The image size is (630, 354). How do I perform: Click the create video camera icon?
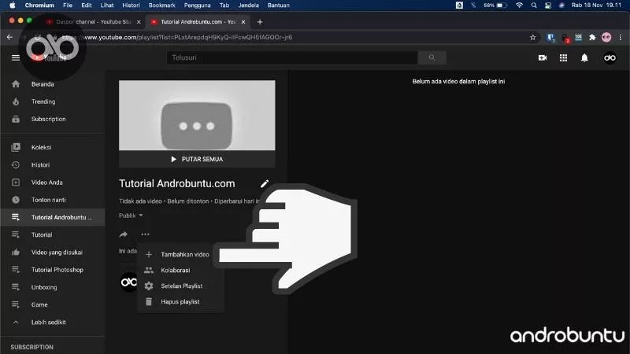(543, 57)
